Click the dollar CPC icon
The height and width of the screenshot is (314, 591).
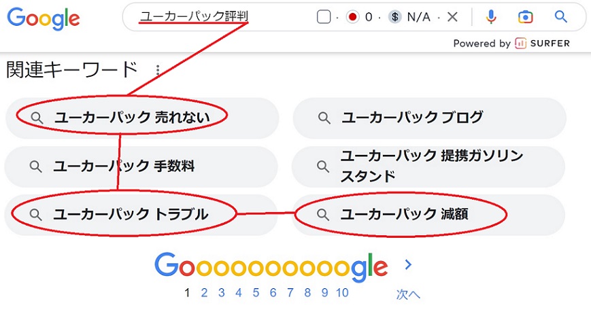[395, 17]
